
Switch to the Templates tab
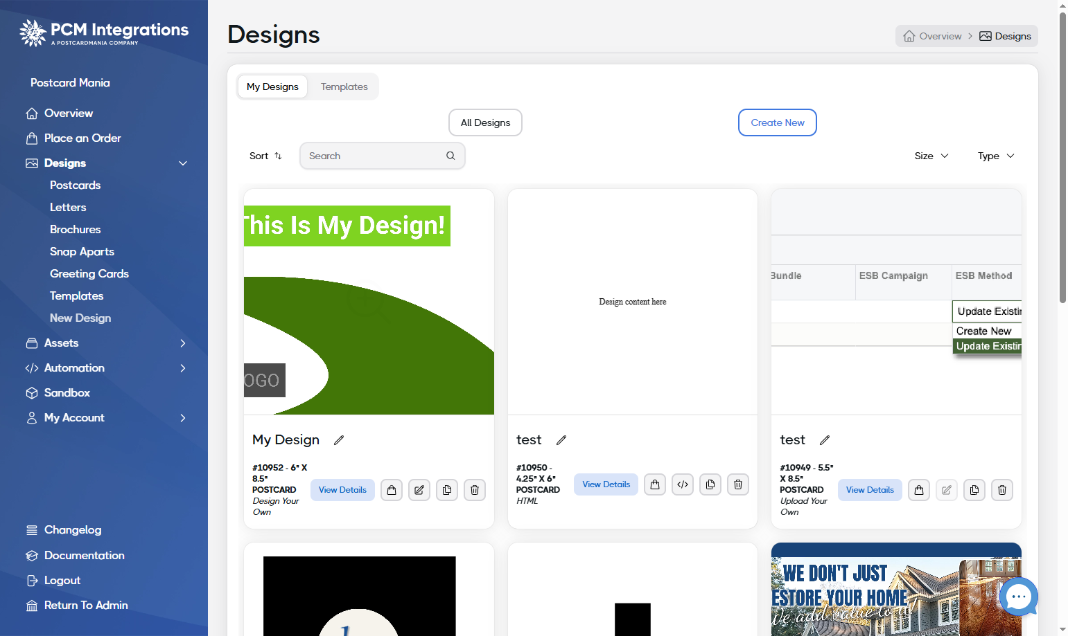point(344,87)
